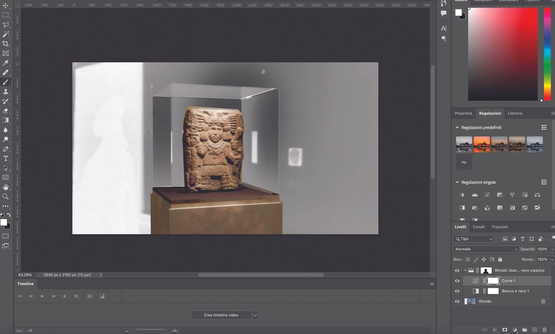
Task: Collapse the Ritratti group in Layers panel
Action: point(465,270)
